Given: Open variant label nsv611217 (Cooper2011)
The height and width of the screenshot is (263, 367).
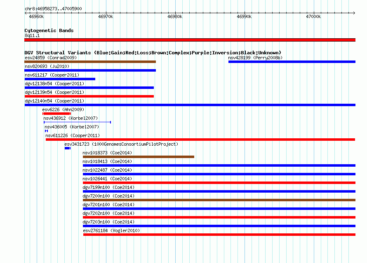Looking at the screenshot, I should [52, 75].
